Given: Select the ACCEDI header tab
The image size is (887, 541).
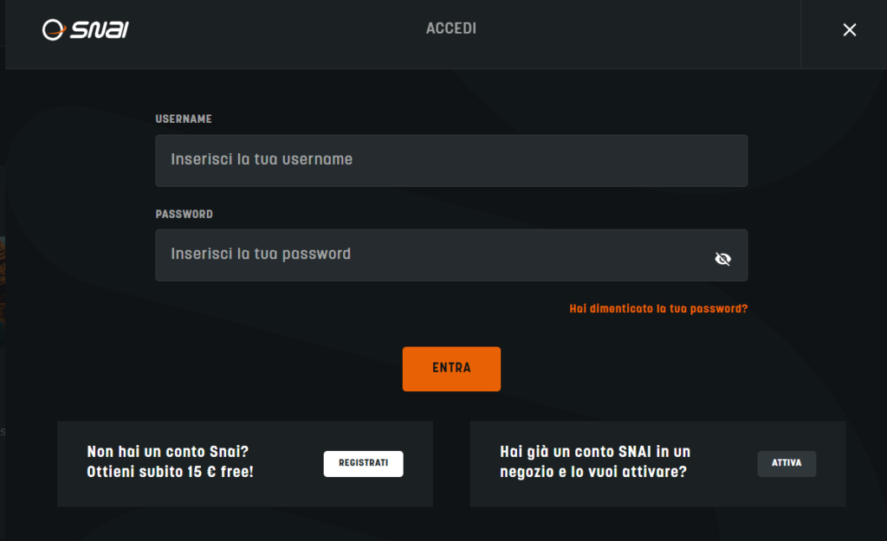Looking at the screenshot, I should click(x=450, y=29).
